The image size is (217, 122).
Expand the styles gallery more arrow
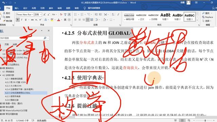(x=197, y=20)
